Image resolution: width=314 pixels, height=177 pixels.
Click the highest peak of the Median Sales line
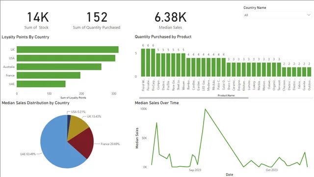coord(205,109)
